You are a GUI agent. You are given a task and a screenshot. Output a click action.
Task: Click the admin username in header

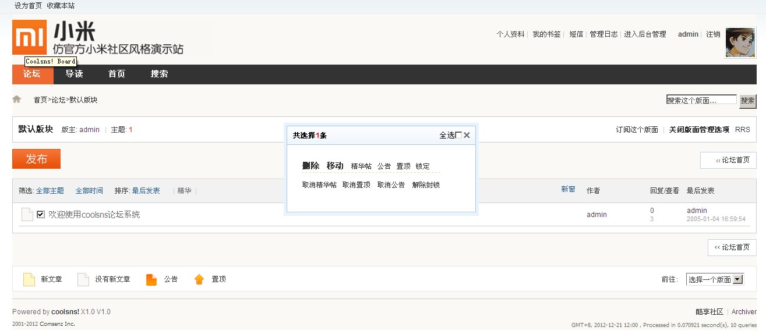[688, 34]
